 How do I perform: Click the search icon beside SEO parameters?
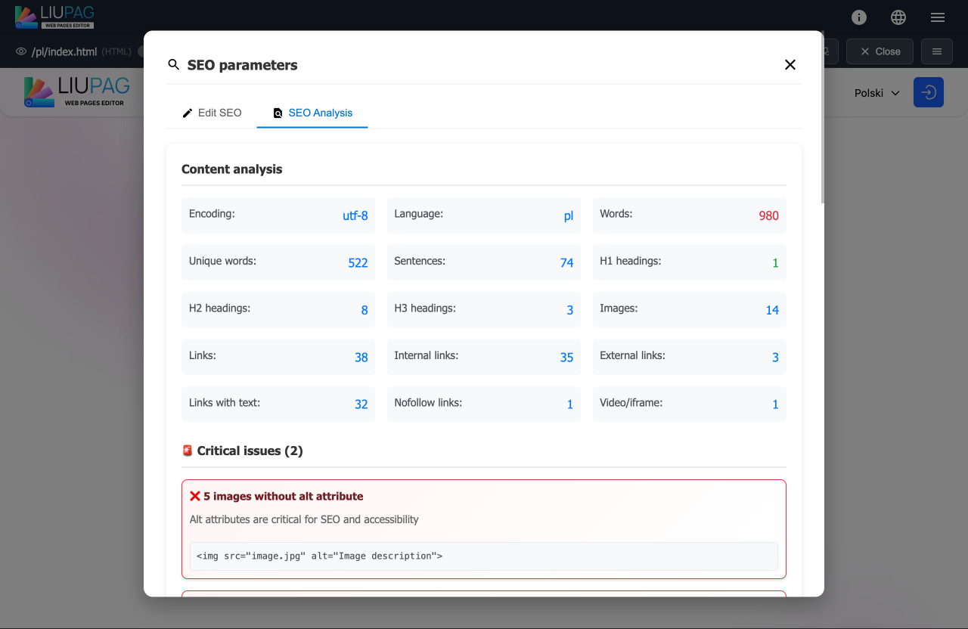174,65
